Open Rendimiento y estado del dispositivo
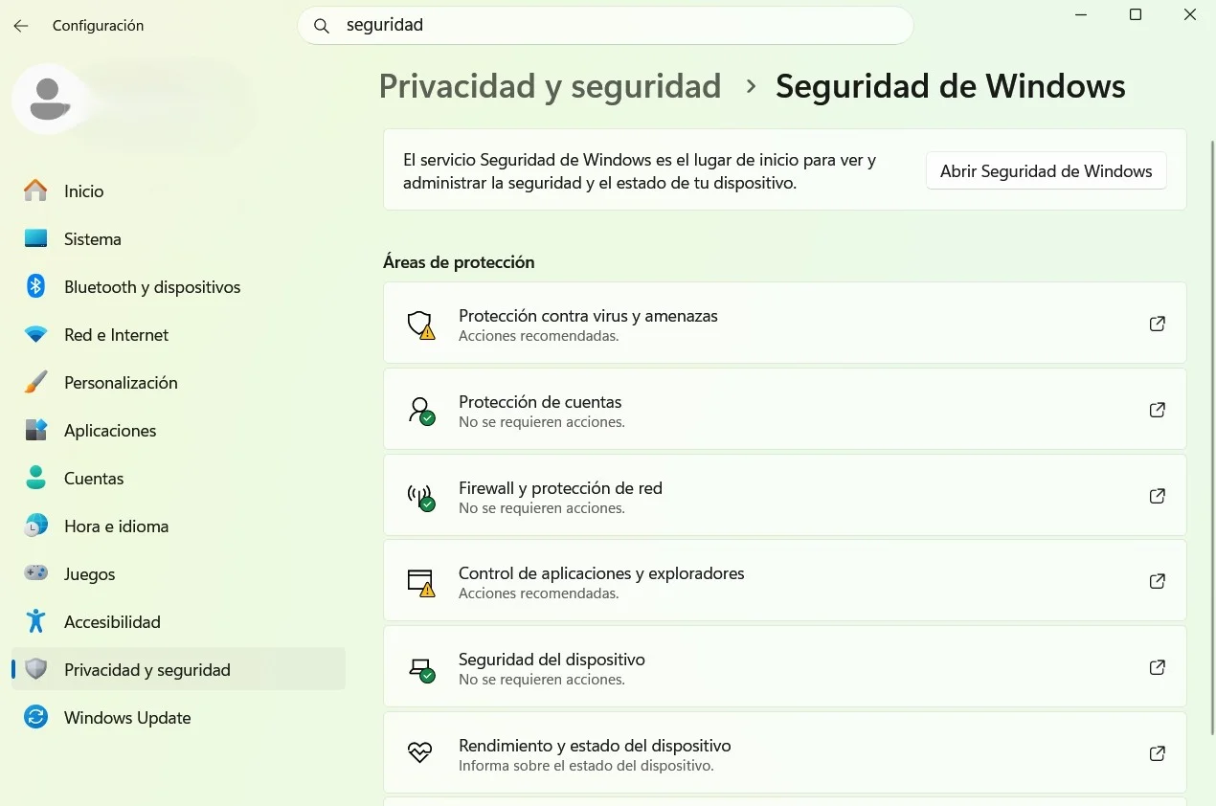 click(784, 753)
